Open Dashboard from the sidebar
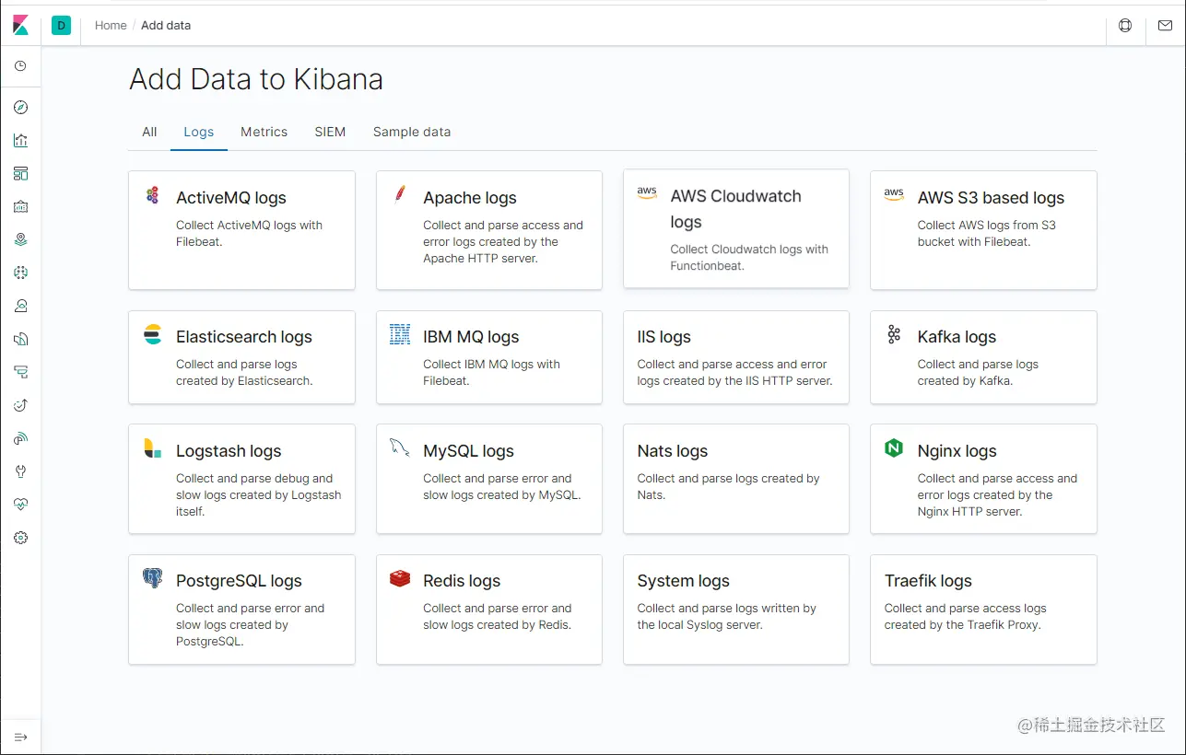This screenshot has height=755, width=1186. tap(21, 173)
